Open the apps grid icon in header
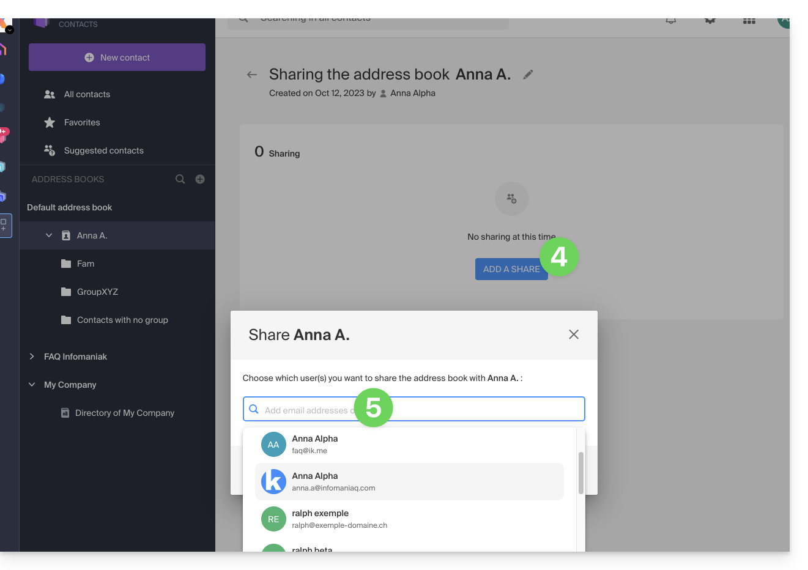Image resolution: width=808 pixels, height=570 pixels. (x=749, y=21)
